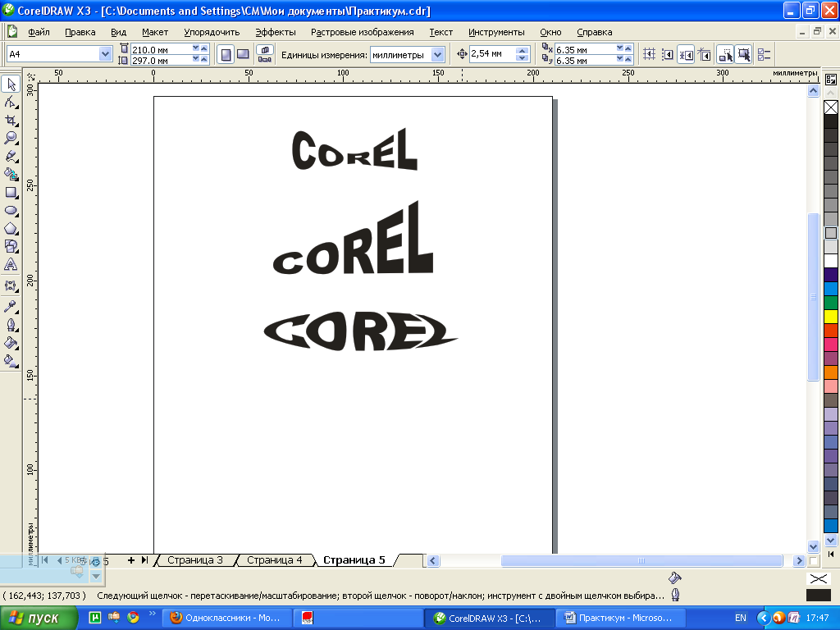
Task: Click the Snap to guidelines icon
Action: pyautogui.click(x=668, y=54)
